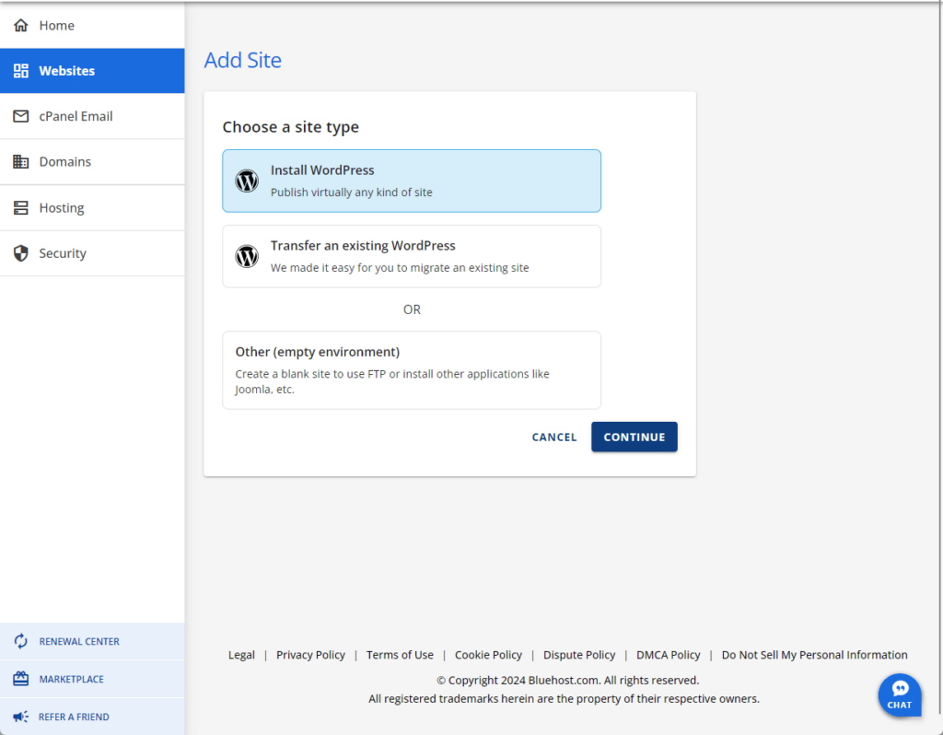Open the Dispute Policy link
Image resolution: width=943 pixels, height=735 pixels.
[579, 654]
